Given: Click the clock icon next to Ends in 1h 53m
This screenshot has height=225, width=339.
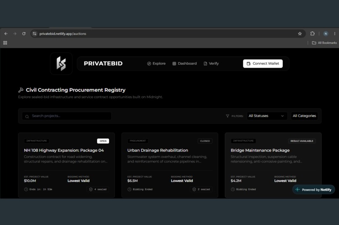Looking at the screenshot, I should [x=26, y=189].
